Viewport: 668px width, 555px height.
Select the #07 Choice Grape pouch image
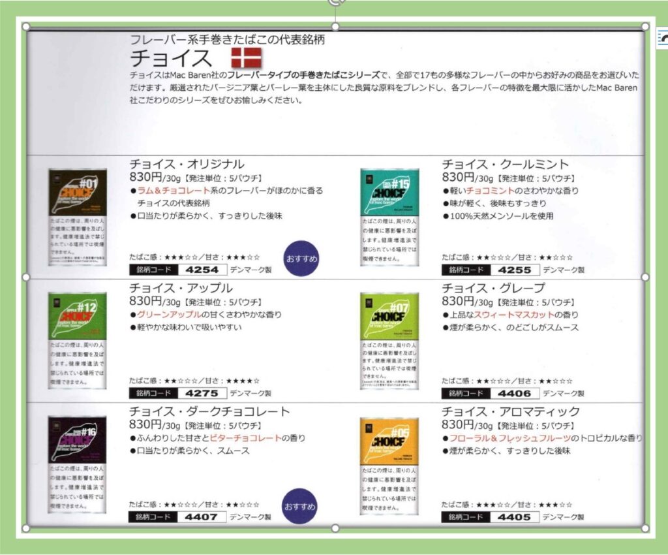(x=389, y=341)
